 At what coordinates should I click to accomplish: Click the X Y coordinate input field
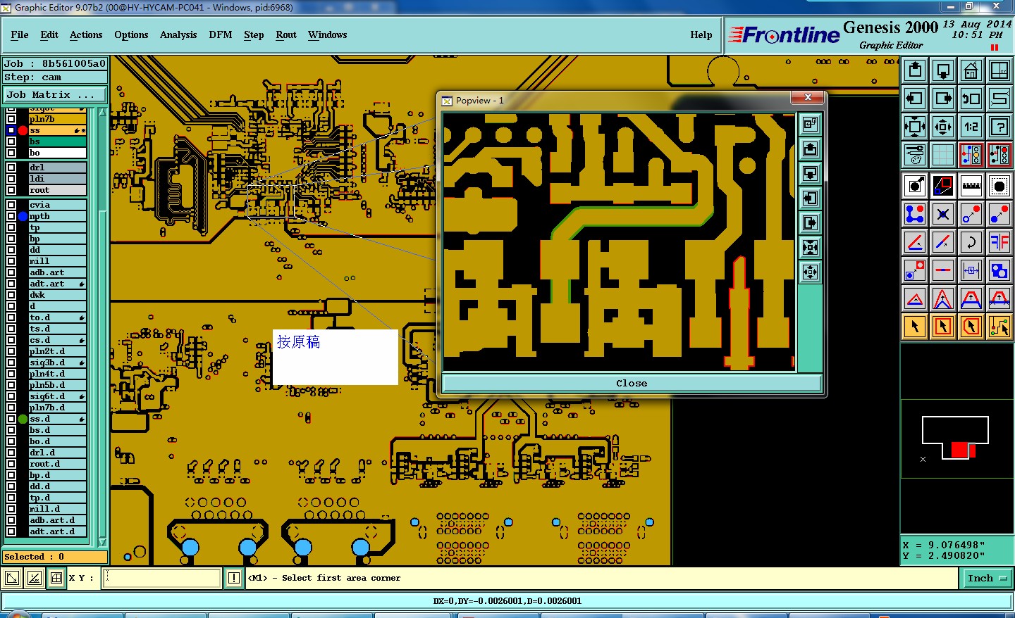click(x=162, y=579)
